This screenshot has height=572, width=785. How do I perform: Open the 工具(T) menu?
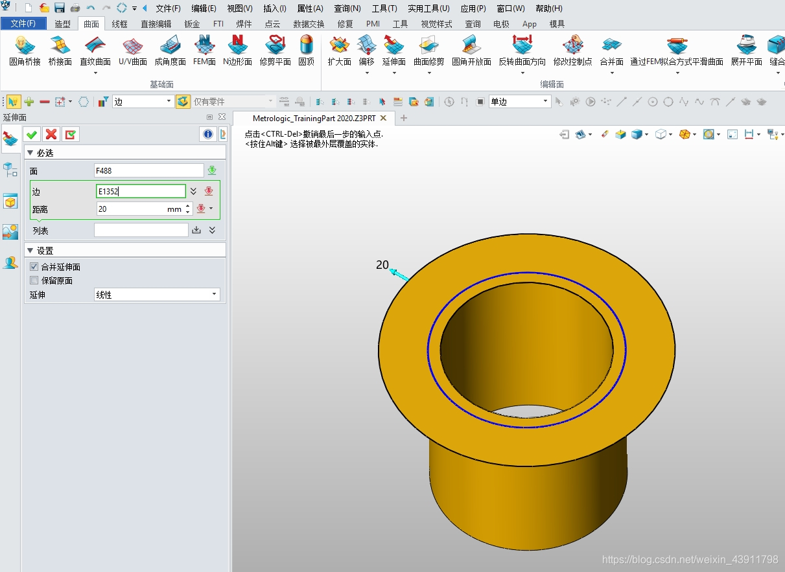[x=384, y=8]
